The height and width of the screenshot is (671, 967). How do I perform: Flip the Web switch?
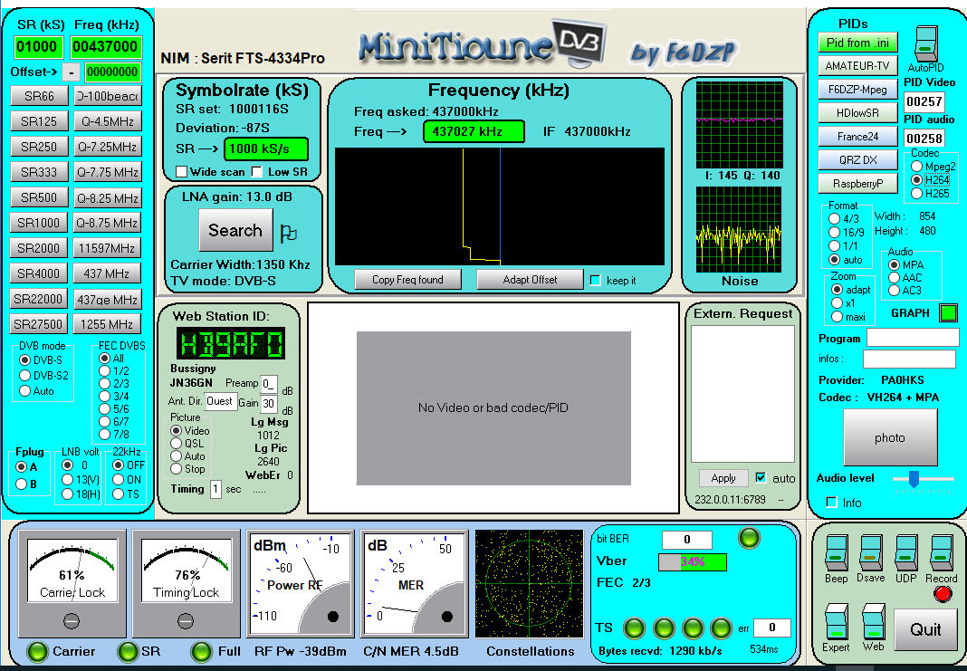[x=873, y=623]
